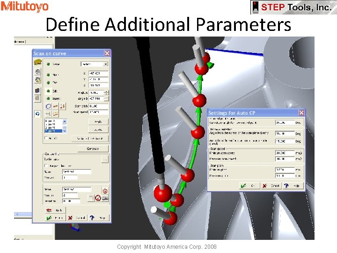Image resolution: width=337 pixels, height=253 pixels.
Task: Click the Maximum pitch field
Action: pos(285,176)
